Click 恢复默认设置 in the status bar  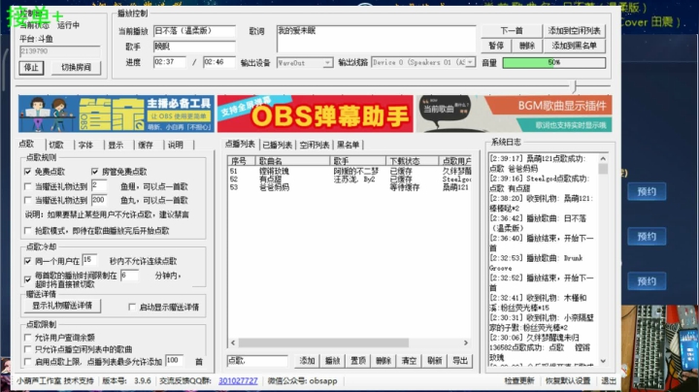pyautogui.click(x=568, y=381)
